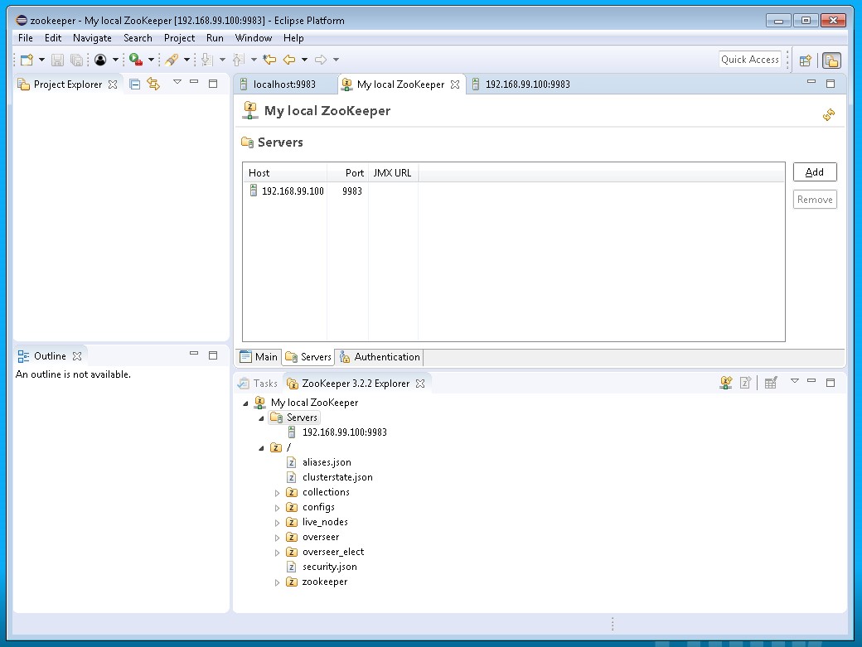The width and height of the screenshot is (862, 647).
Task: Click the new ZooKeeper connection icon in Explorer toolbar
Action: click(x=726, y=383)
